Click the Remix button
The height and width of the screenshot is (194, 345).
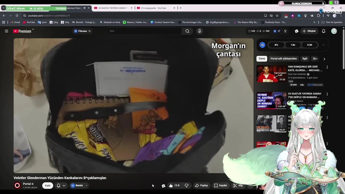pos(77,185)
